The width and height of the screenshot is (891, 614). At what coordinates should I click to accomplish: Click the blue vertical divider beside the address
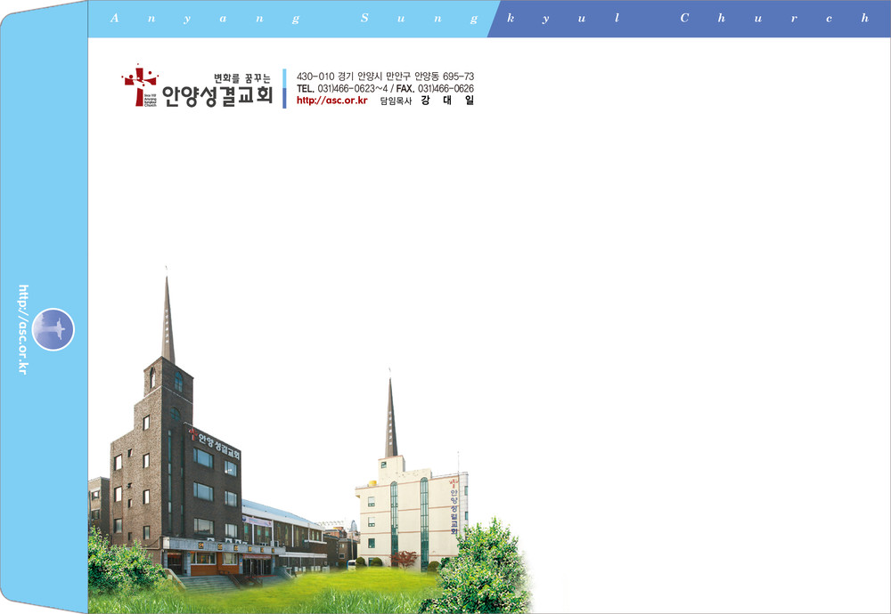284,88
